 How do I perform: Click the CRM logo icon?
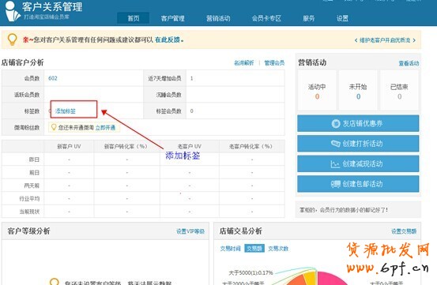click(13, 11)
